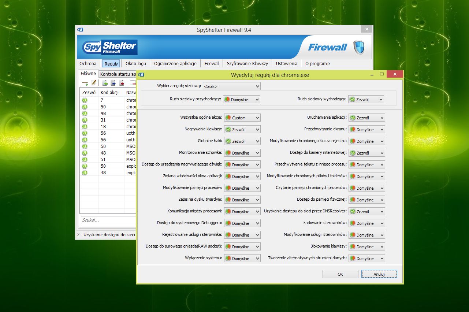The height and width of the screenshot is (312, 469).
Task: Select the cell with action code "31"
Action: [x=111, y=120]
